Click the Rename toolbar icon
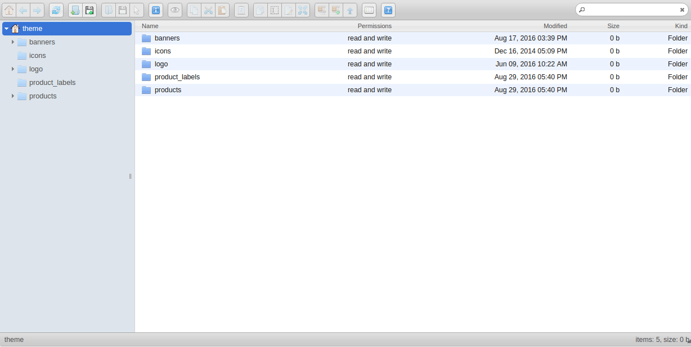This screenshot has width=691, height=347. coord(275,10)
